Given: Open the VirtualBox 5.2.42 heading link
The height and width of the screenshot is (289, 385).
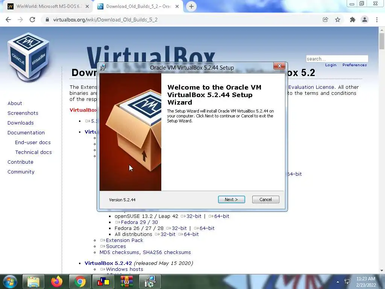Looking at the screenshot, I should click(108, 263).
